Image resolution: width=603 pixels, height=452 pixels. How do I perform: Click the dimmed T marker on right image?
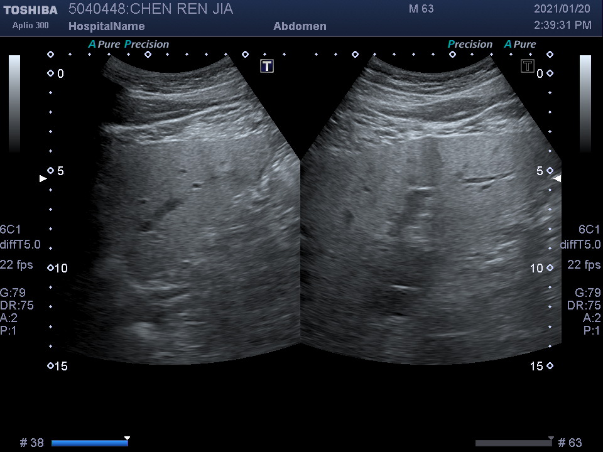pos(528,66)
